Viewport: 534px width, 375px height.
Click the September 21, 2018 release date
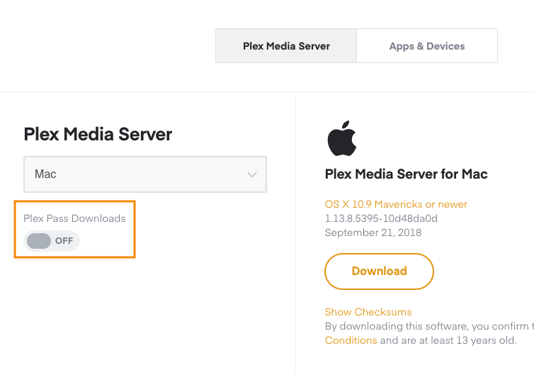(373, 233)
